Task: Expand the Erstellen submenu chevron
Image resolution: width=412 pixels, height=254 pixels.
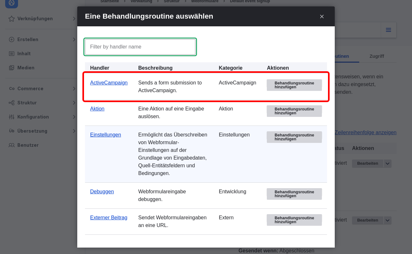Action: tap(74, 39)
